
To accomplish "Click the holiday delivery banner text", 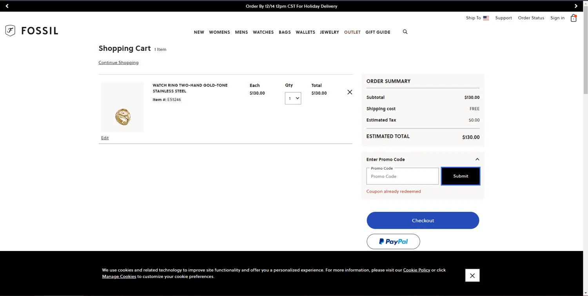I will point(291,6).
